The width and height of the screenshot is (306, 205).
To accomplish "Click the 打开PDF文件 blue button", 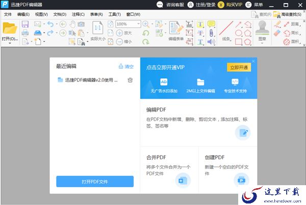I will coord(95,182).
